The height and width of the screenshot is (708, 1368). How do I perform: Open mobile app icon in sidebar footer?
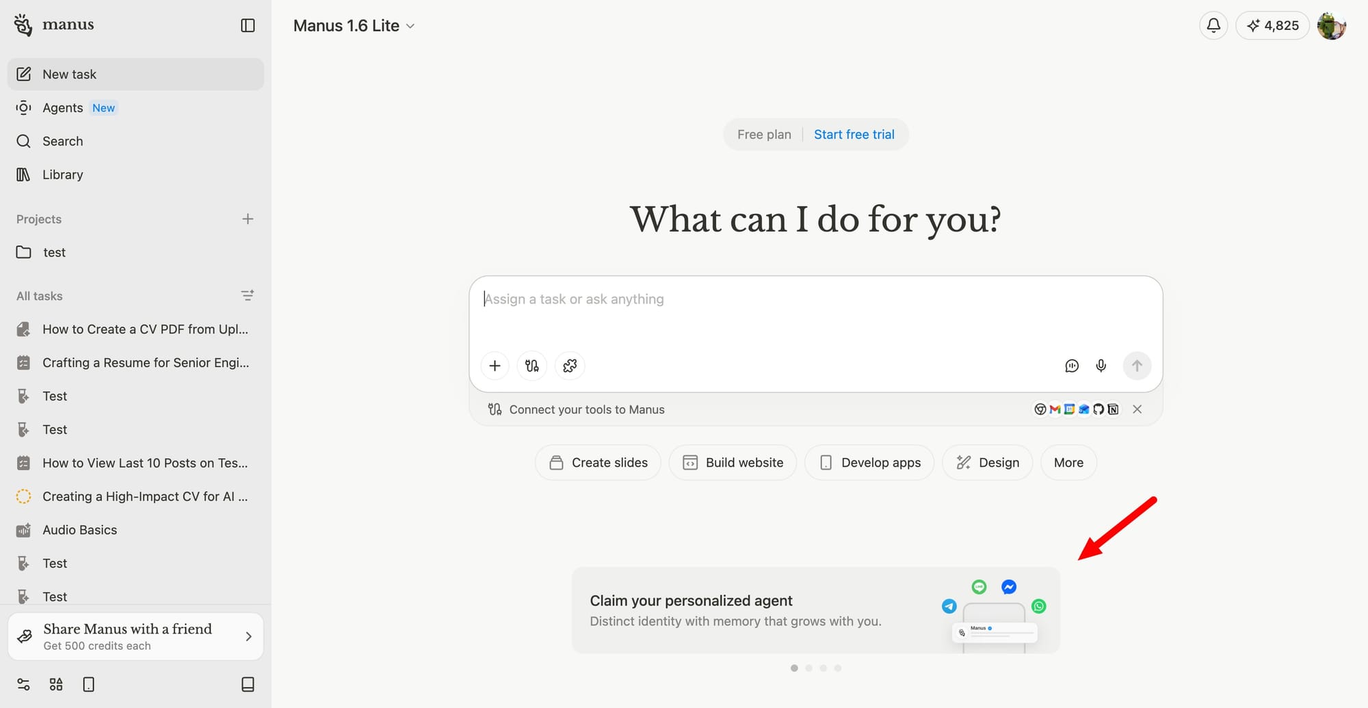[x=89, y=684]
